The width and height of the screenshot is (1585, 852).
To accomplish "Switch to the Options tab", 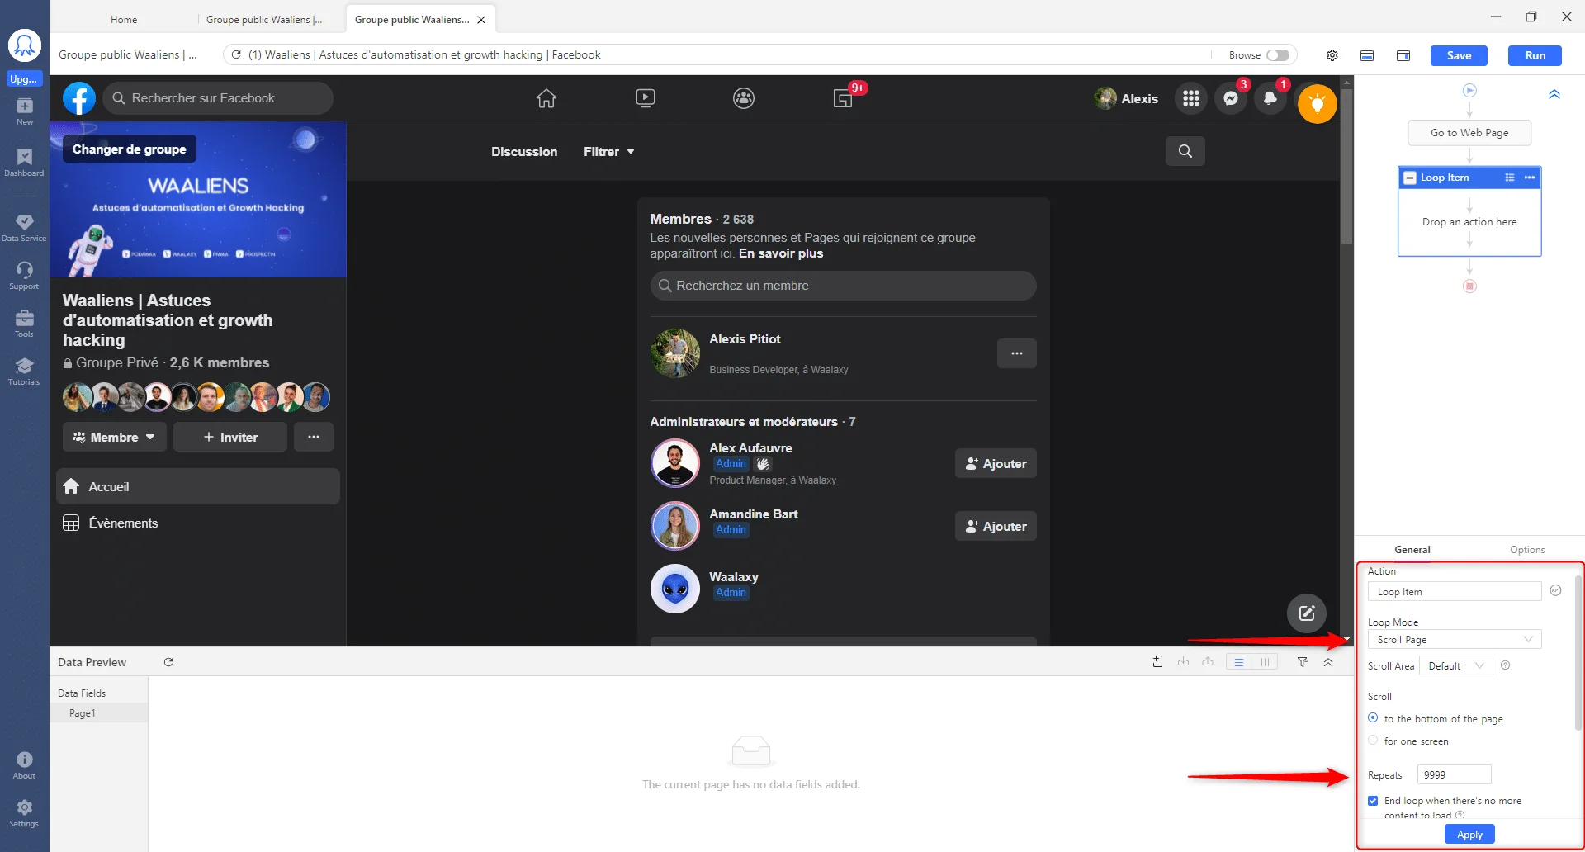I will [1527, 550].
